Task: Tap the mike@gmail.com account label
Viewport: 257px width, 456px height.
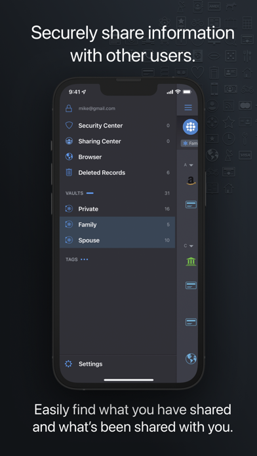Action: pos(96,109)
